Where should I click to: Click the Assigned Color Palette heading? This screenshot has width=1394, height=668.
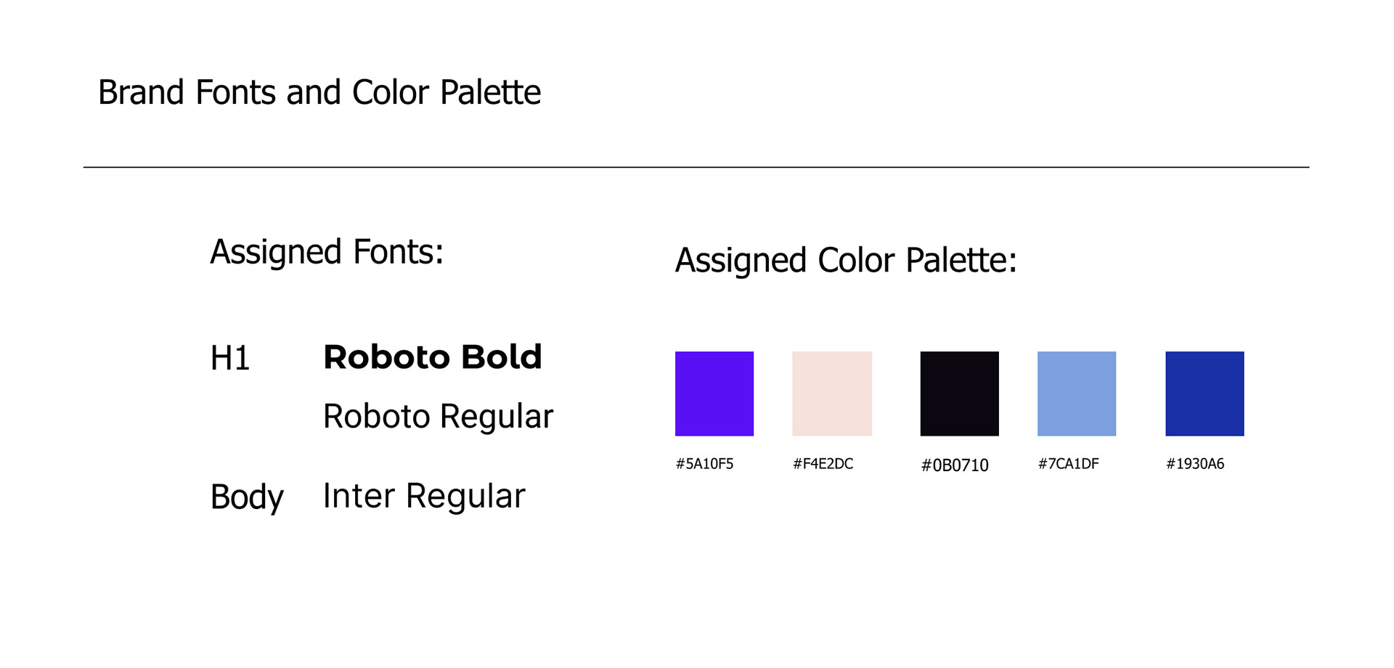[x=846, y=261]
